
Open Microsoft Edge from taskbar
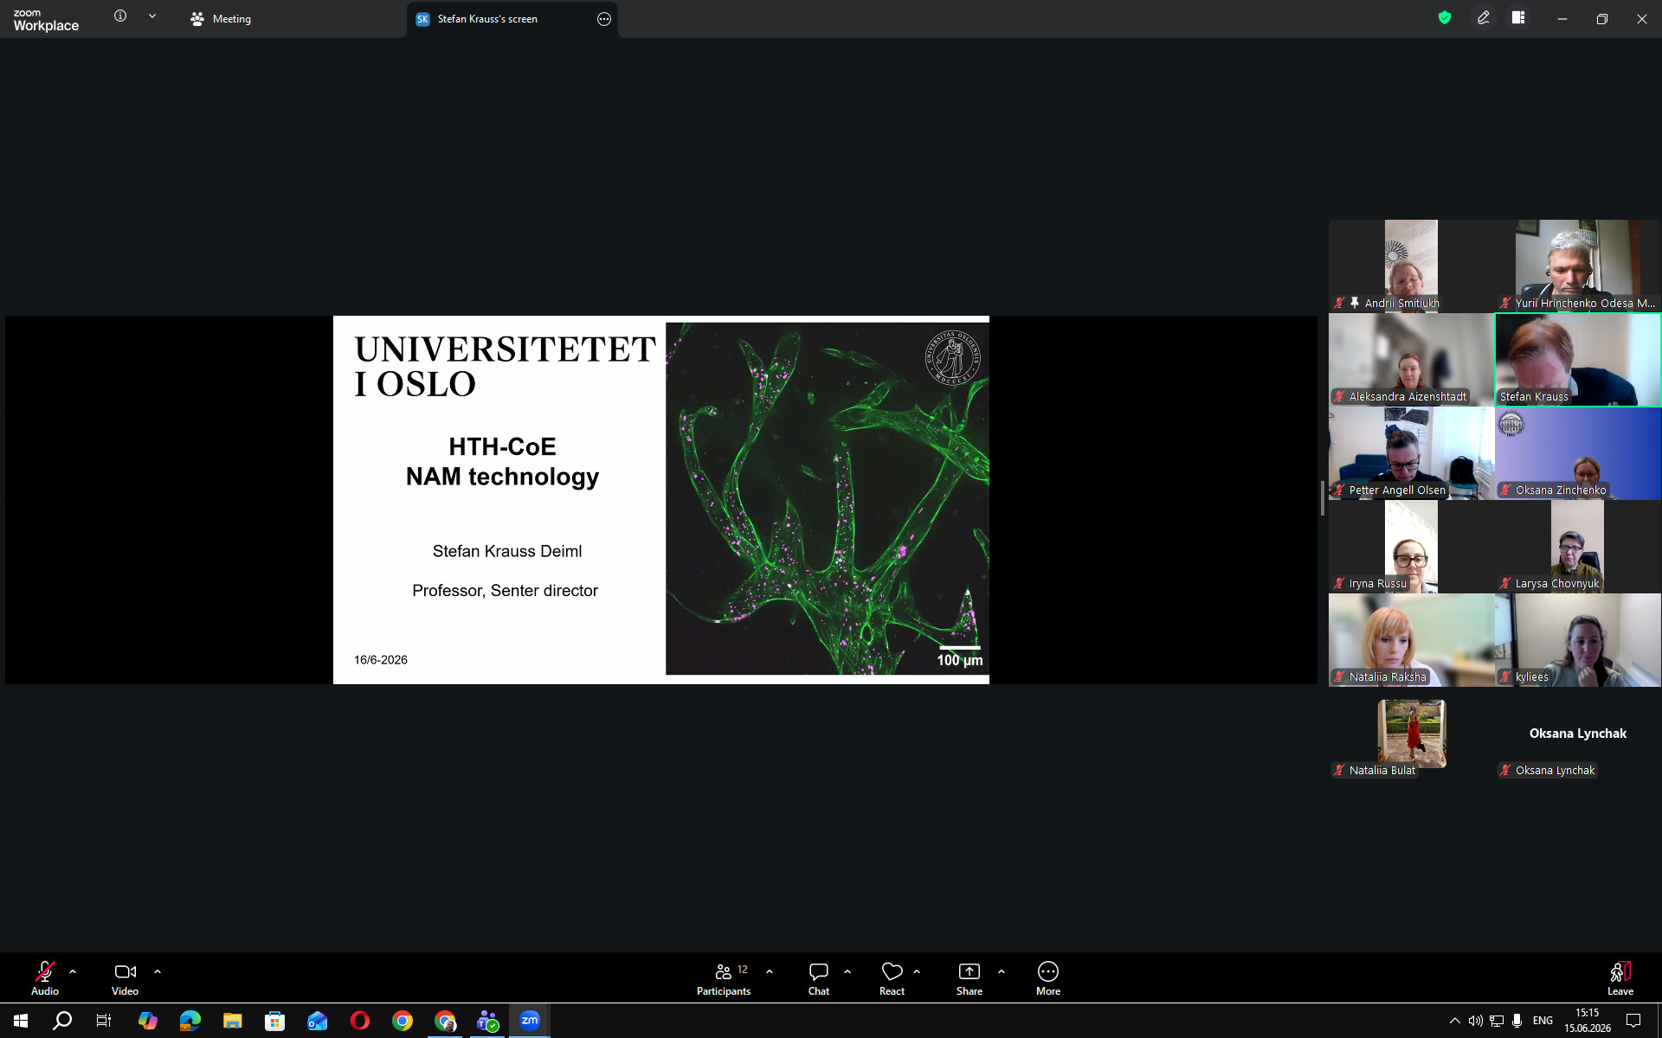[190, 1021]
